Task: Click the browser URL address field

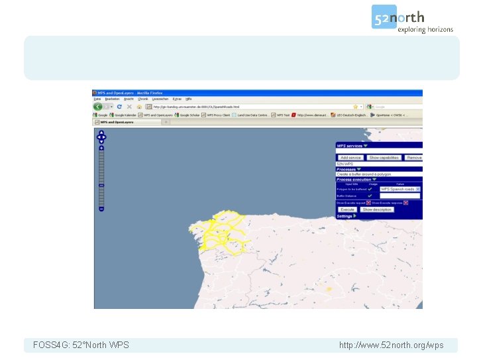Action: coord(252,107)
